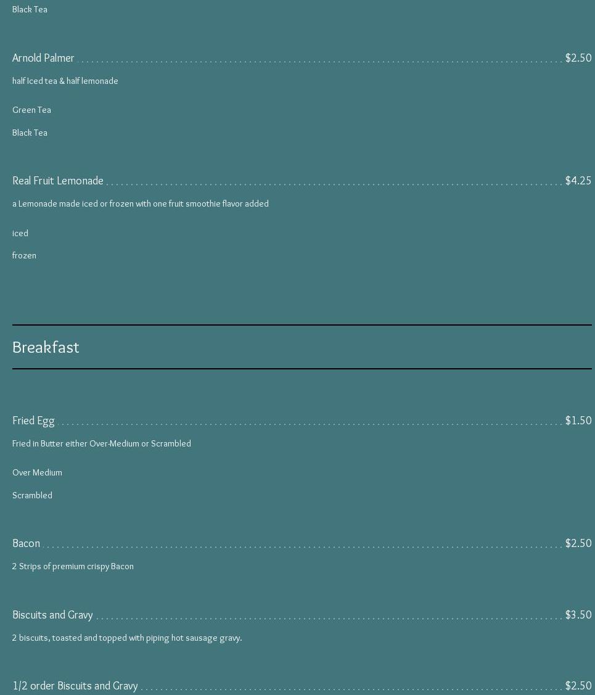Click the $3.50 Biscuits and Gravy price
The image size is (595, 695).
[578, 615]
